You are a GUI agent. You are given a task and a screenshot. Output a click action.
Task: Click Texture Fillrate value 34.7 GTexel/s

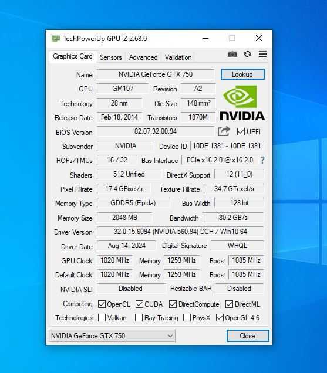(x=234, y=189)
